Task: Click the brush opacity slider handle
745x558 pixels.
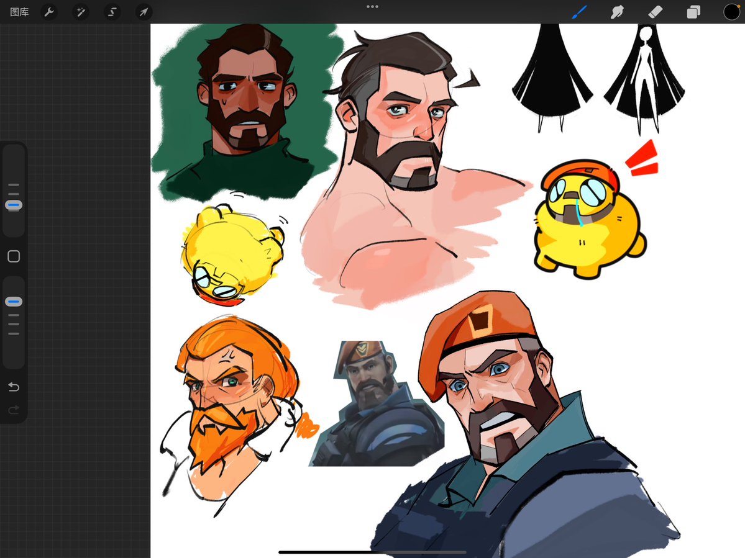Action: 14,301
